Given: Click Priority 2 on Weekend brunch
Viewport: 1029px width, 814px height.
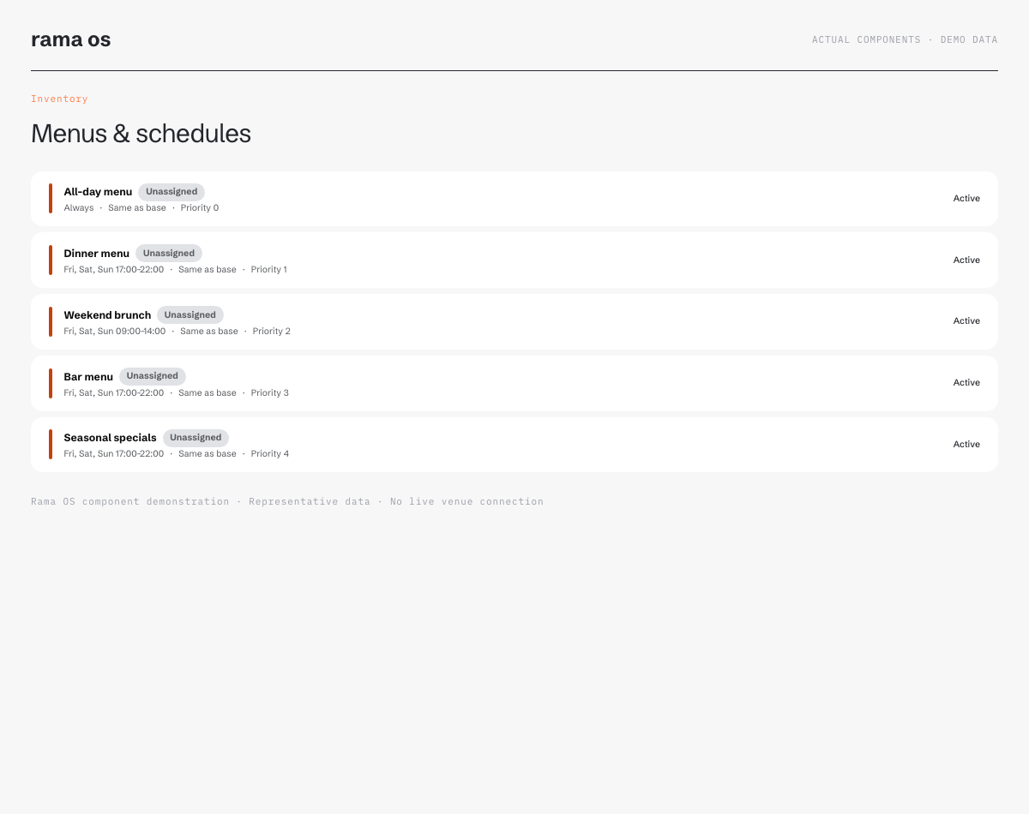Looking at the screenshot, I should pyautogui.click(x=272, y=332).
